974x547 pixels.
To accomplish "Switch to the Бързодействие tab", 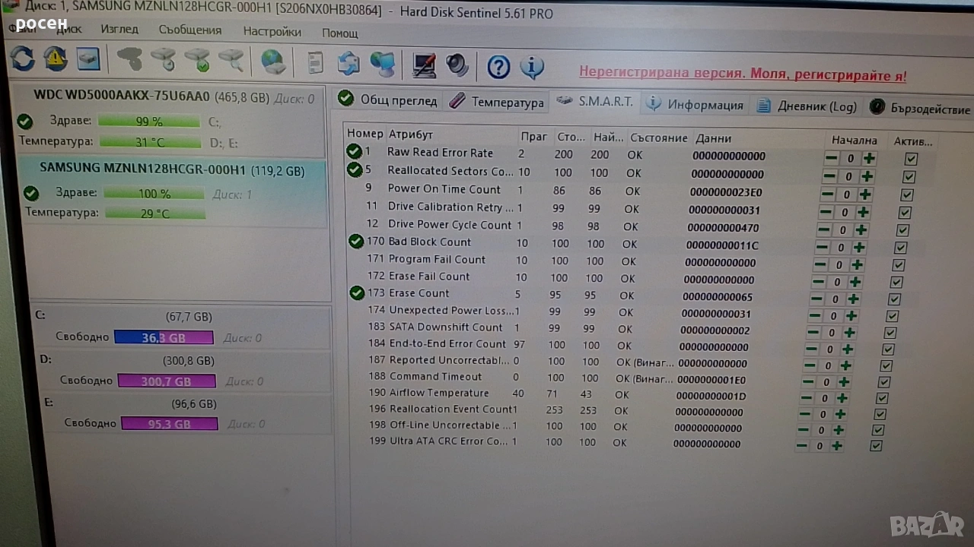I will (921, 109).
